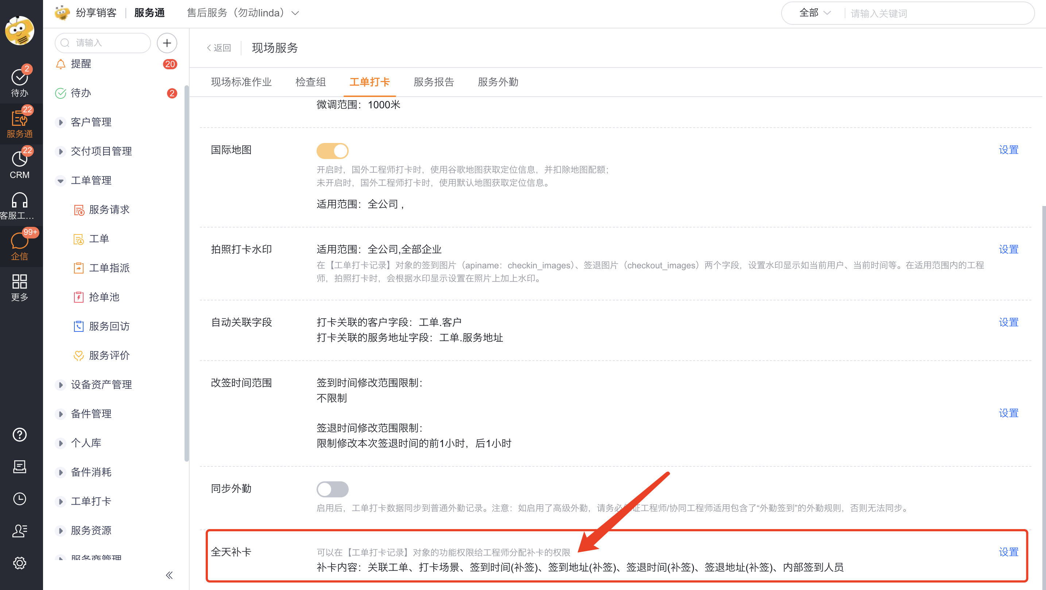Toggle the 同步外勤 switch on
Viewport: 1046px width, 590px height.
[x=332, y=489]
